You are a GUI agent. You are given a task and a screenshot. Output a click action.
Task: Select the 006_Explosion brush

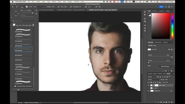pyautogui.click(x=23, y=49)
